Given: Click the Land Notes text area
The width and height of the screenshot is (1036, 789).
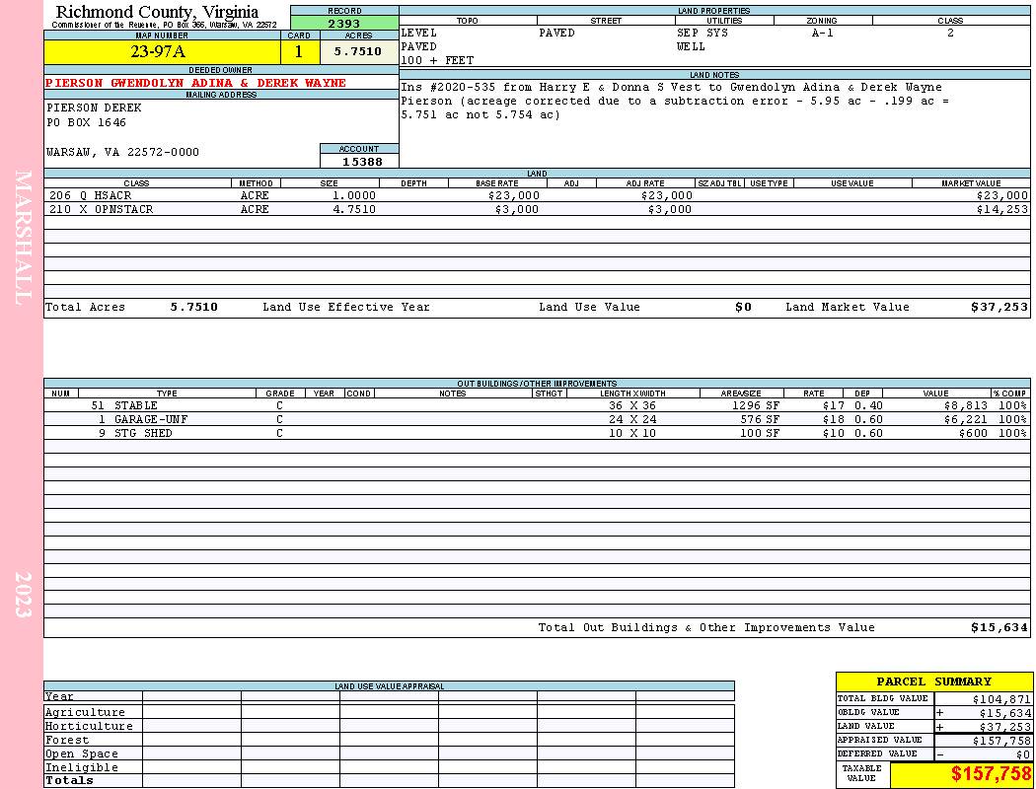Looking at the screenshot, I should point(714,123).
